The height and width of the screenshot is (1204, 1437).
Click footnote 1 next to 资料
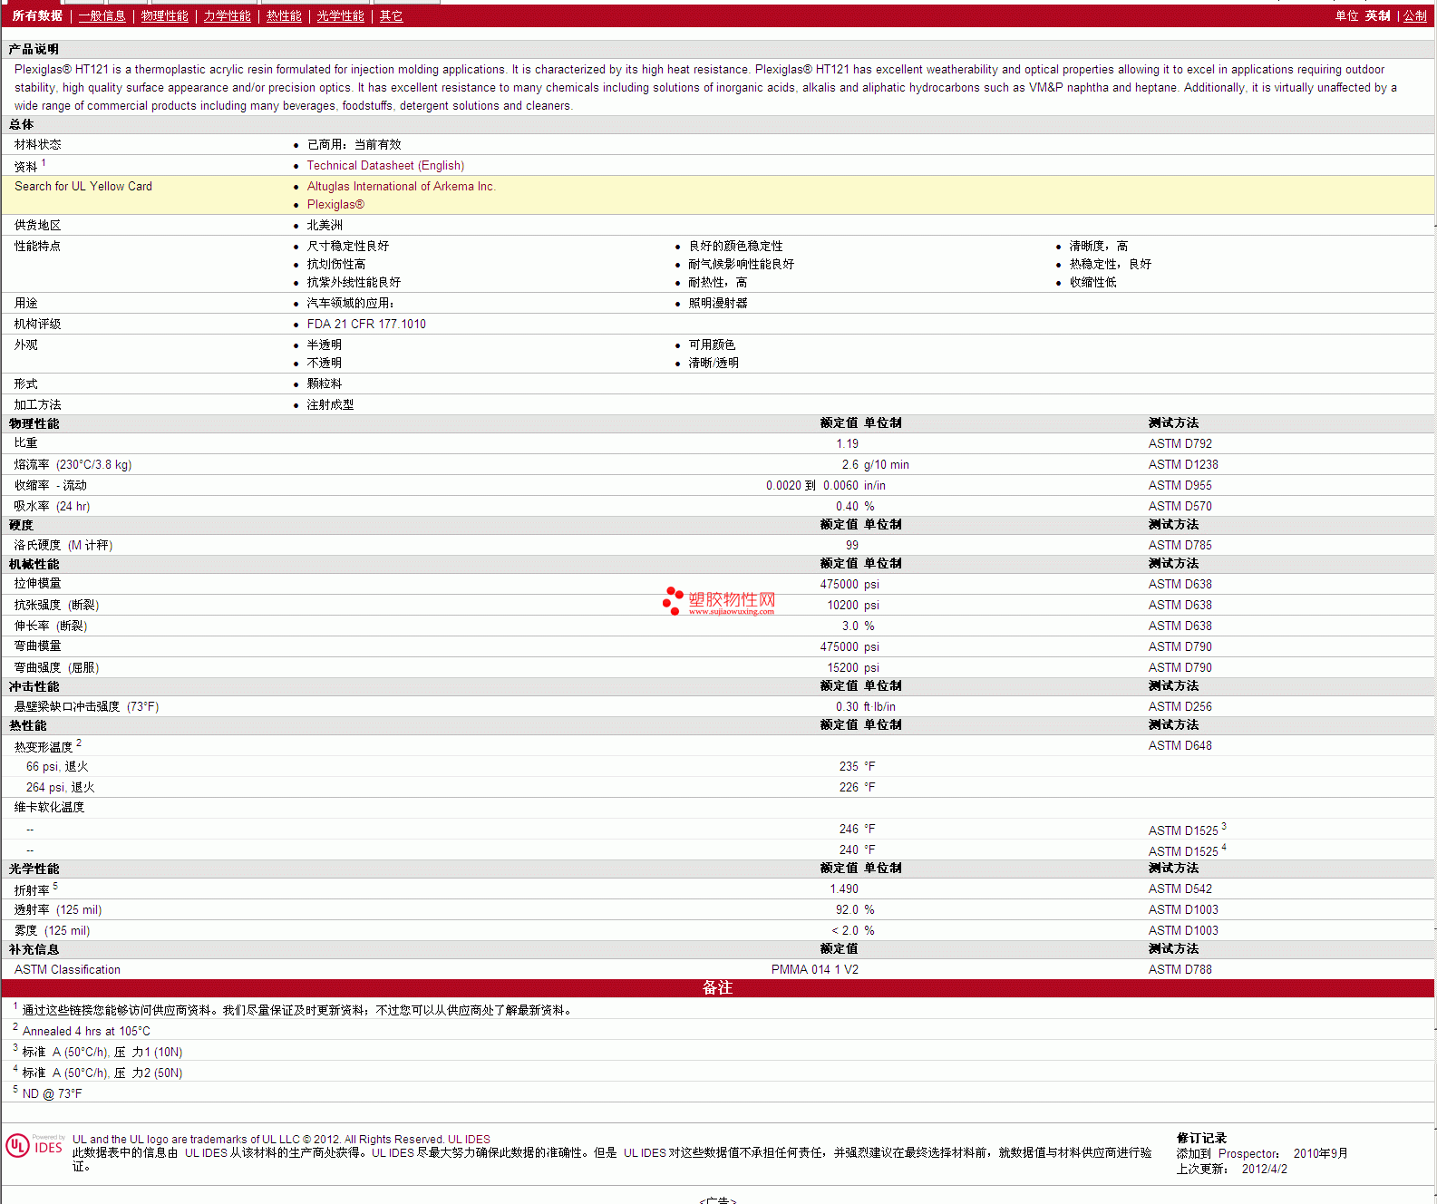point(44,163)
